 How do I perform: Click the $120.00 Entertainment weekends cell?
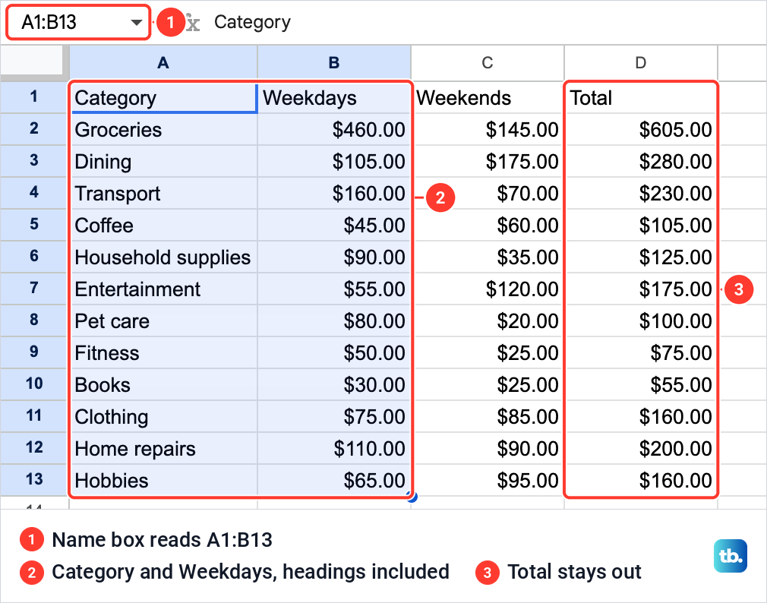488,289
